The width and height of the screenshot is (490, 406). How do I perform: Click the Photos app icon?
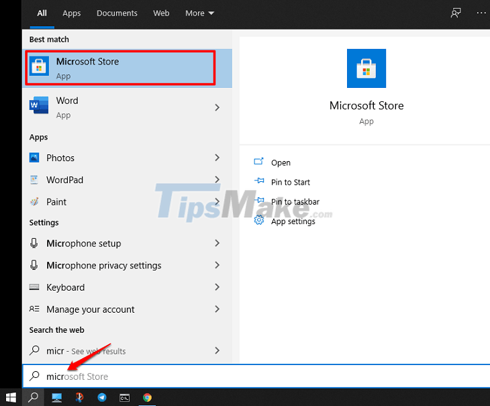pyautogui.click(x=34, y=158)
